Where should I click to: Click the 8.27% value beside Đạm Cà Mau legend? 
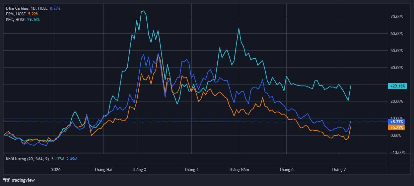point(55,8)
